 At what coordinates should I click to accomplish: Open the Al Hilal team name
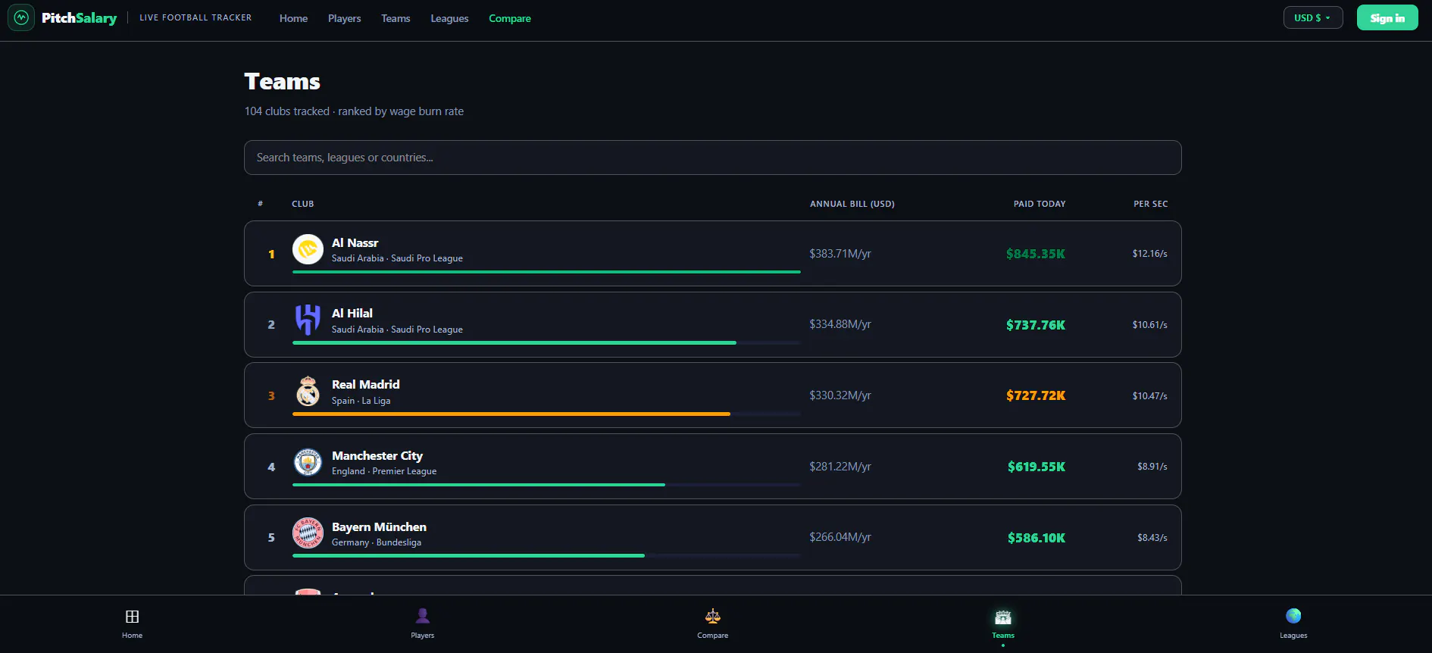click(352, 313)
